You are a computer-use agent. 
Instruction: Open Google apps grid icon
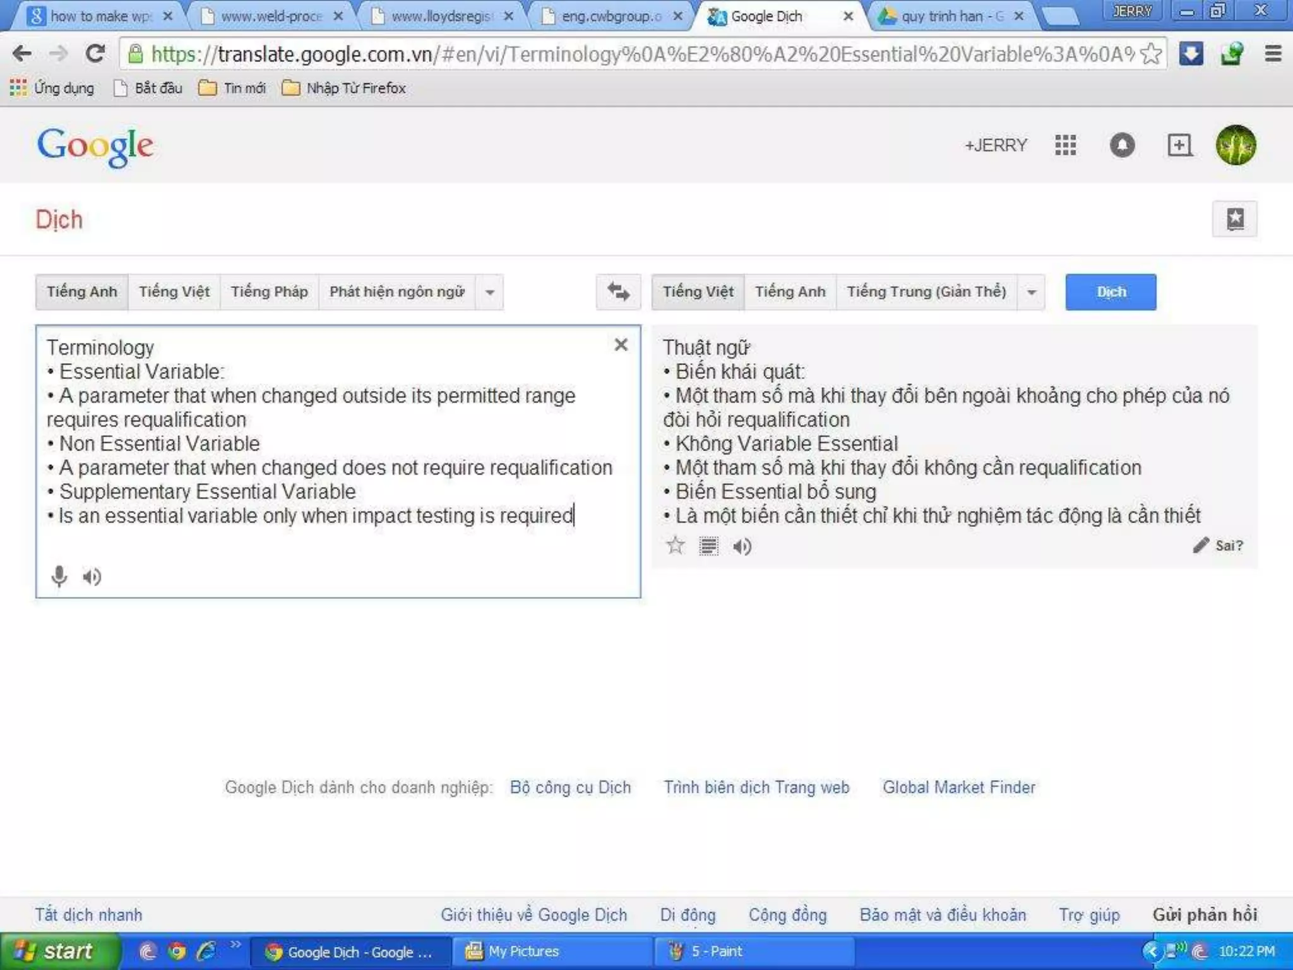click(1066, 145)
